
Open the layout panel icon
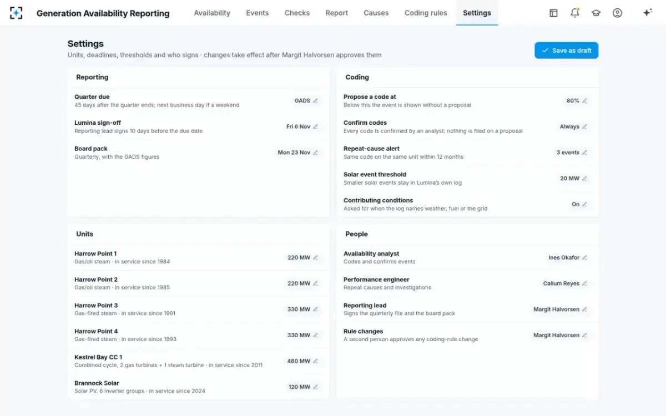pos(553,13)
